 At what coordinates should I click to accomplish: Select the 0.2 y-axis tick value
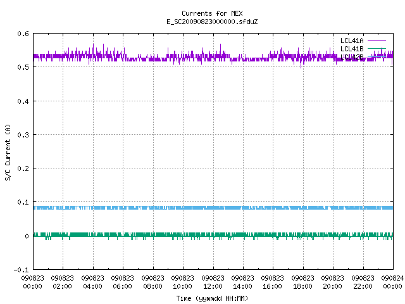point(23,168)
